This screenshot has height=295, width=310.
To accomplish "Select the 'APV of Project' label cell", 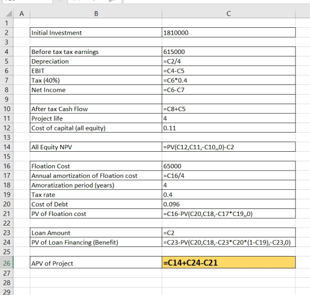I will tap(96, 263).
